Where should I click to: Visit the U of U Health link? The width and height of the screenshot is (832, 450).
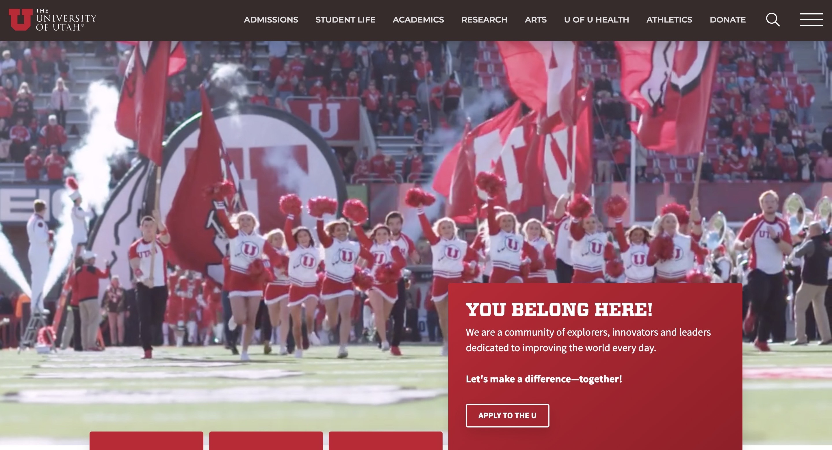(596, 20)
